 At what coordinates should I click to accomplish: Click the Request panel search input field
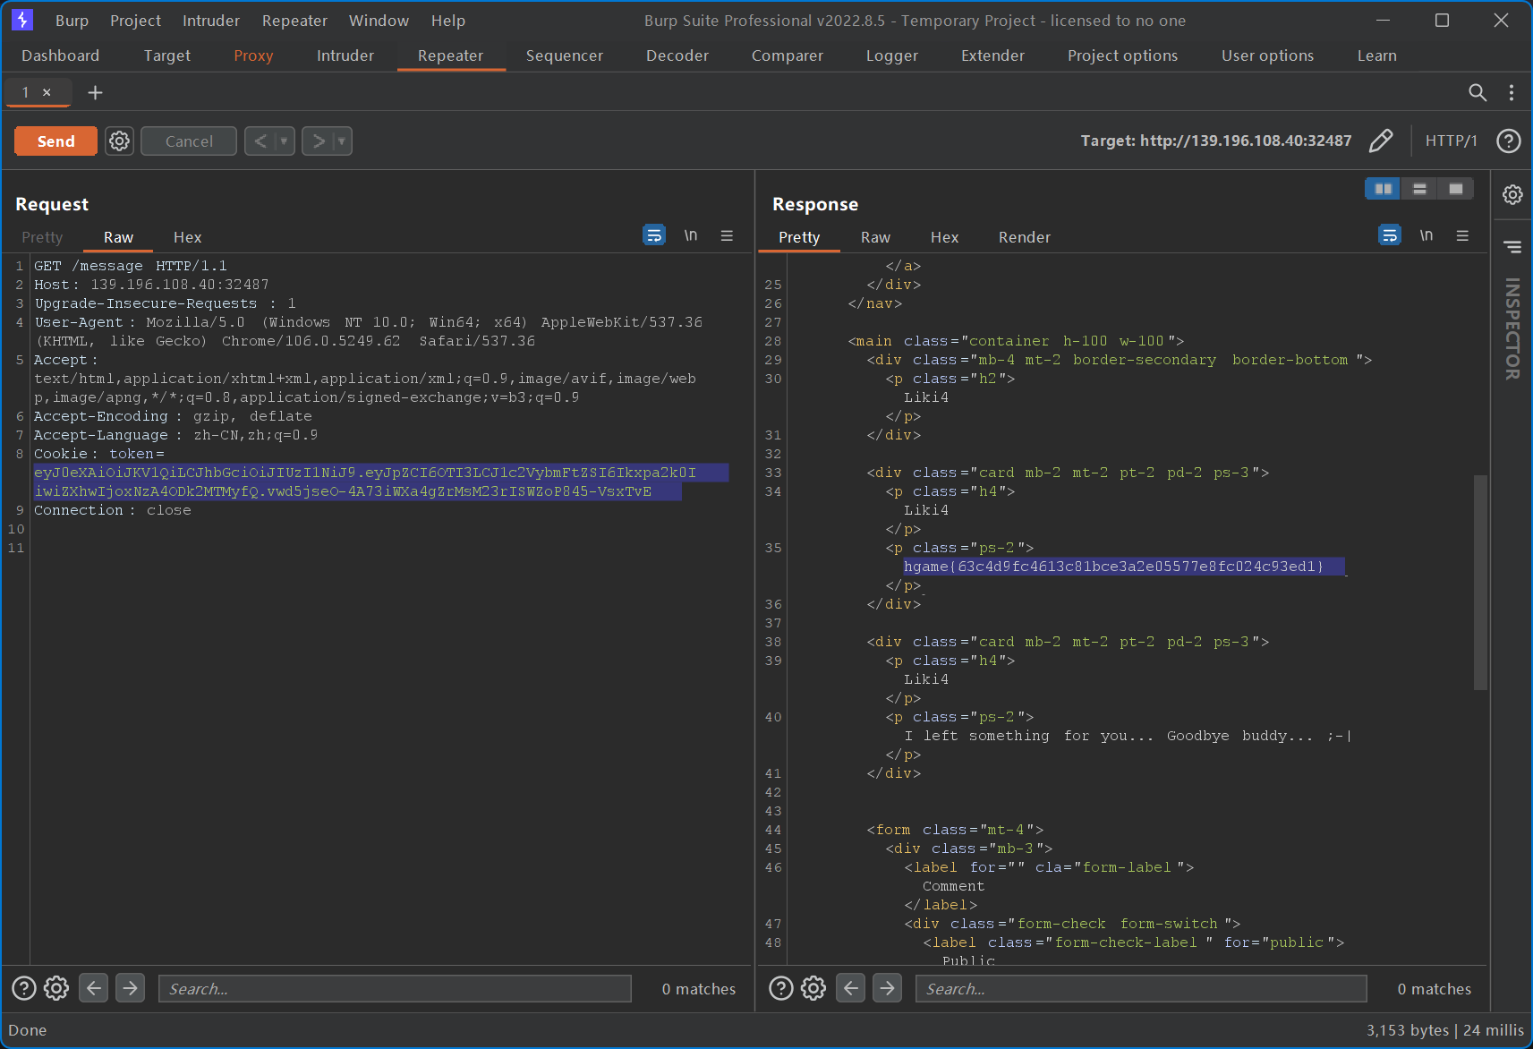[x=395, y=988]
